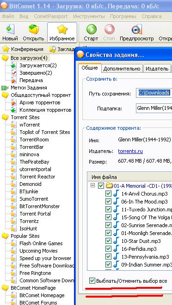
Task: Select the Загружается(2) tree item
Action: [38, 65]
